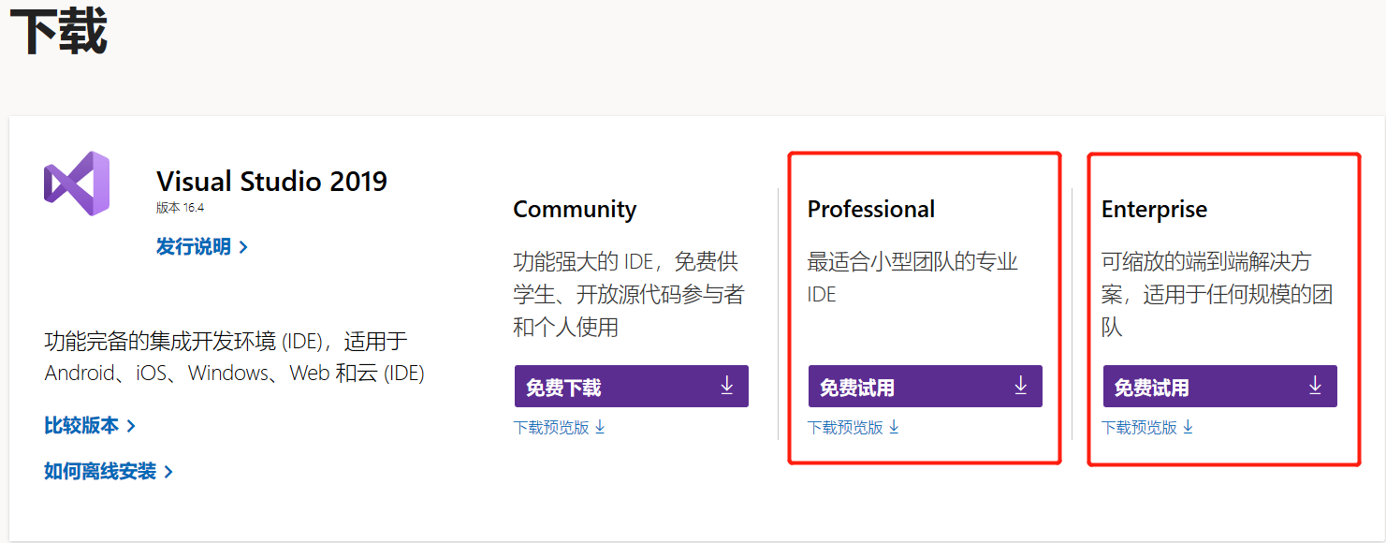Click the Visual Studio 2019 purple logo
1386x543 pixels.
tap(77, 183)
